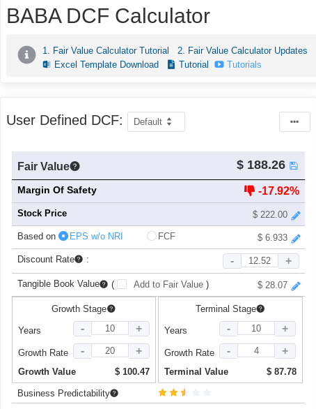The image size is (316, 409).
Task: Enable the Add to Fair Value checkbox
Action: 122,284
